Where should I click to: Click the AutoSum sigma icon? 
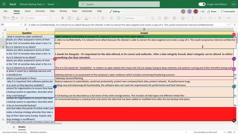(x=193, y=18)
